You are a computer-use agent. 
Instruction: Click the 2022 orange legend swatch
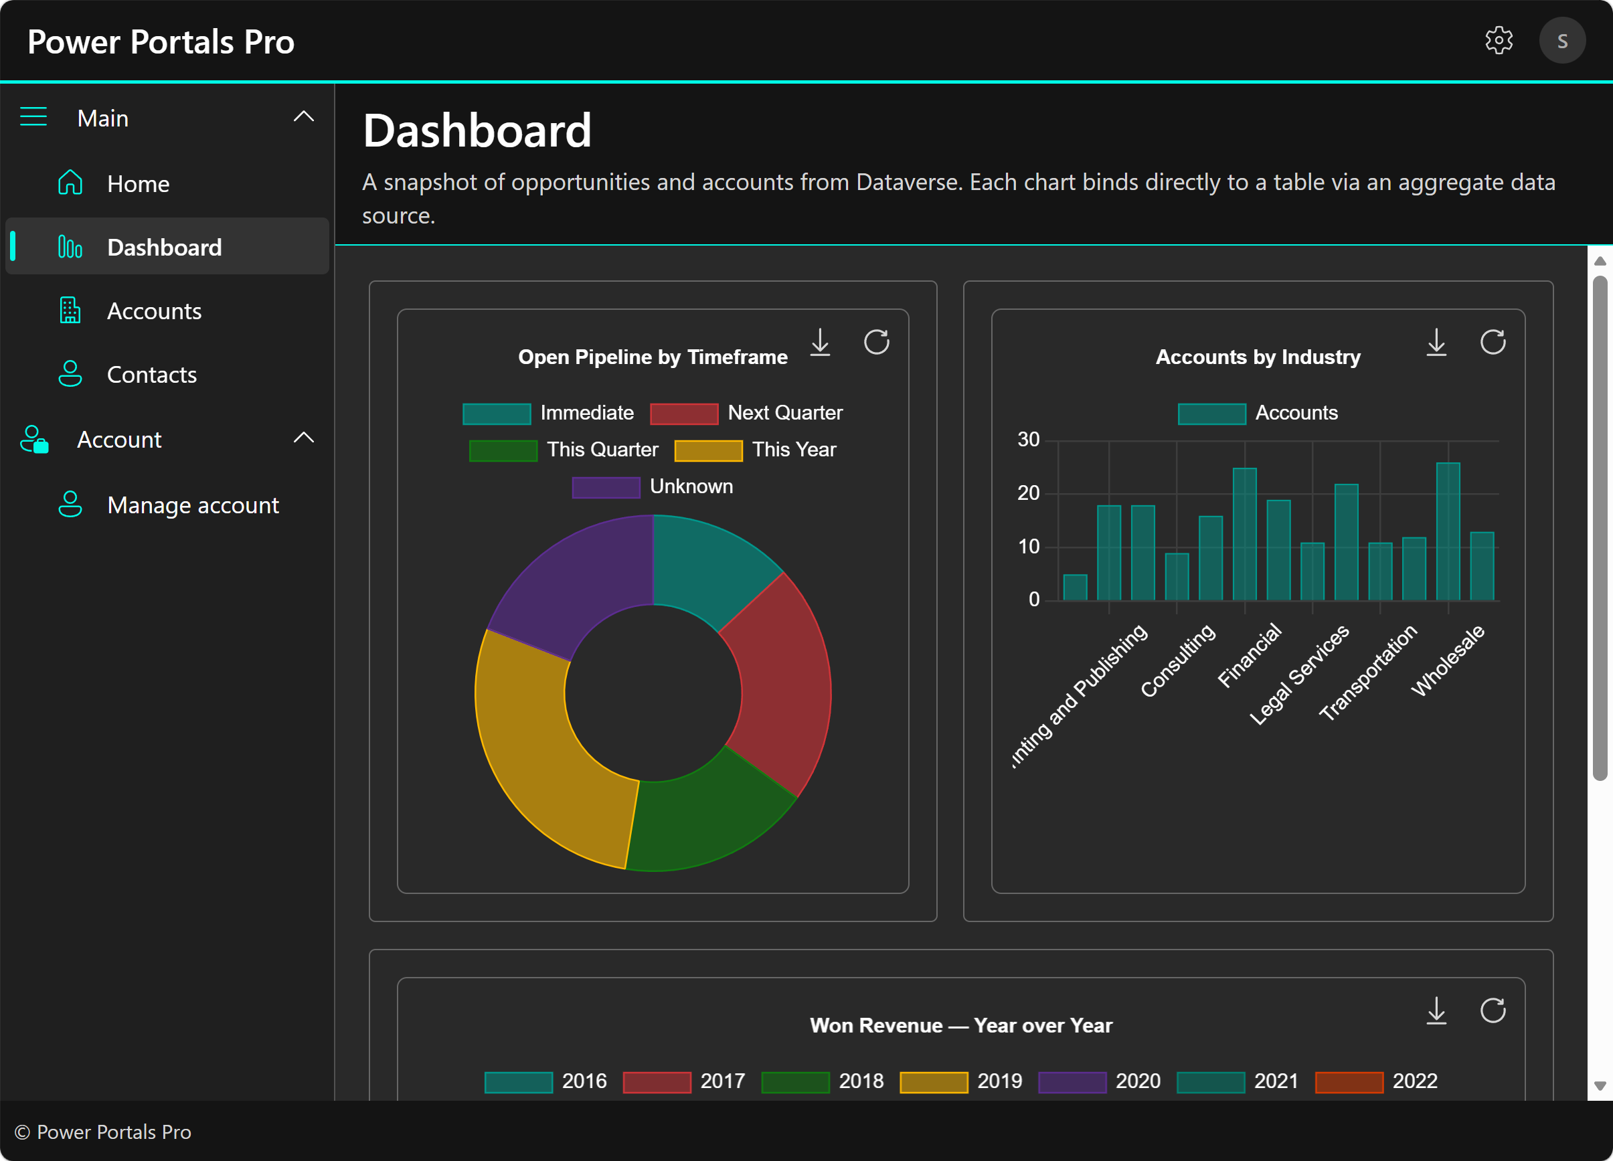click(x=1349, y=1082)
